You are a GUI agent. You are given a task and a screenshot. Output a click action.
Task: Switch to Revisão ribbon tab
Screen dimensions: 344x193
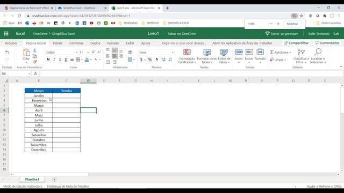pos(113,43)
